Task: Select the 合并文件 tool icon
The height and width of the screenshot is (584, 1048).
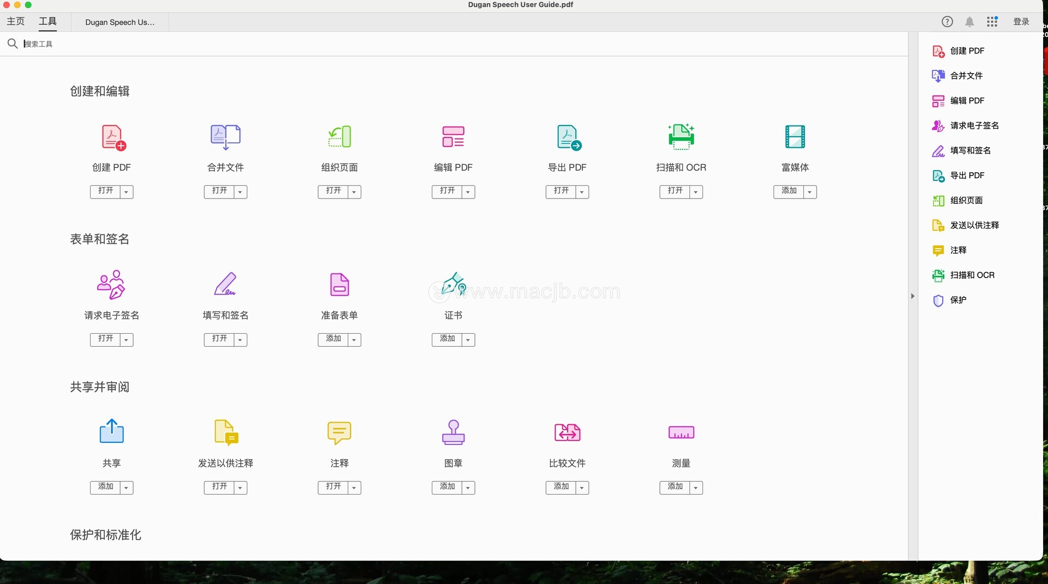Action: click(225, 137)
